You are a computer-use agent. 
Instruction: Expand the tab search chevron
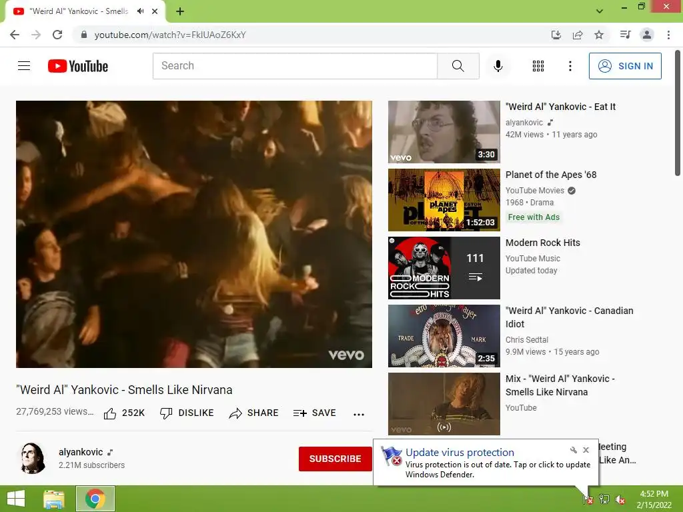[600, 11]
